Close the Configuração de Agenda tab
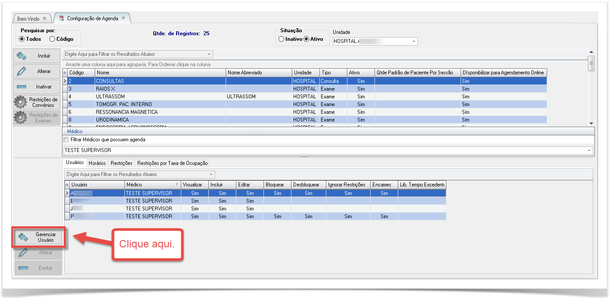The width and height of the screenshot is (613, 301). (124, 18)
